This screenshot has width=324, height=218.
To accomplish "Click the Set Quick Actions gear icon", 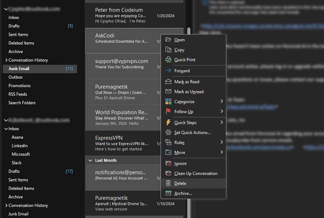I will tap(168, 132).
